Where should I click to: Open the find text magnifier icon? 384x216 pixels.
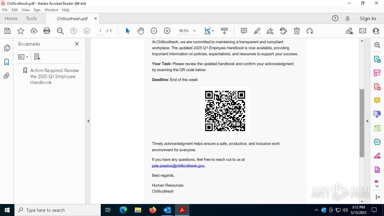point(60,31)
